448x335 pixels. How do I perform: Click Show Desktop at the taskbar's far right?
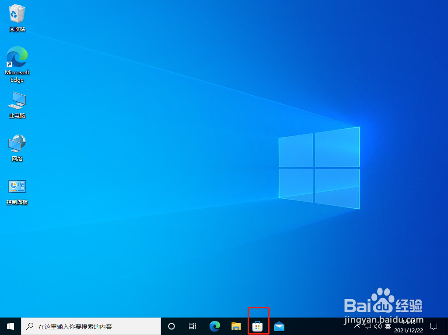(x=447, y=326)
